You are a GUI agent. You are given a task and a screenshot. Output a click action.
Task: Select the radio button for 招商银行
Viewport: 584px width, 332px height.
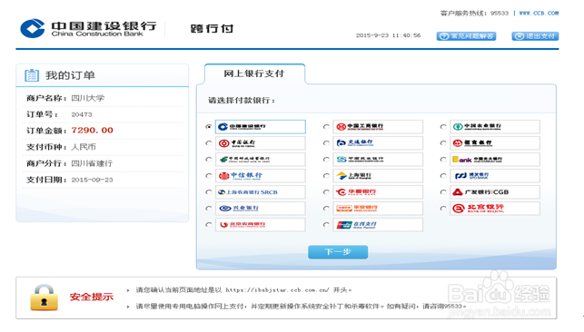[x=443, y=143]
